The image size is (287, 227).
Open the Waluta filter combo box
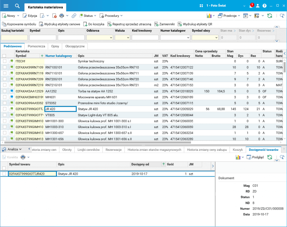(x=122, y=37)
